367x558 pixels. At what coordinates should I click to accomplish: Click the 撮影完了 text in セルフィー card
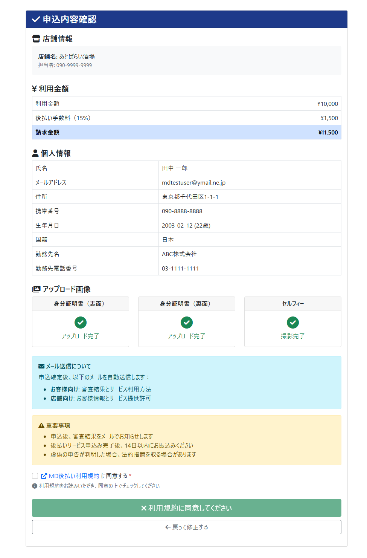tap(292, 336)
